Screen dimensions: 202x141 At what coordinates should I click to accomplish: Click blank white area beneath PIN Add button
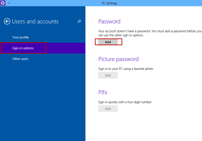point(142,126)
